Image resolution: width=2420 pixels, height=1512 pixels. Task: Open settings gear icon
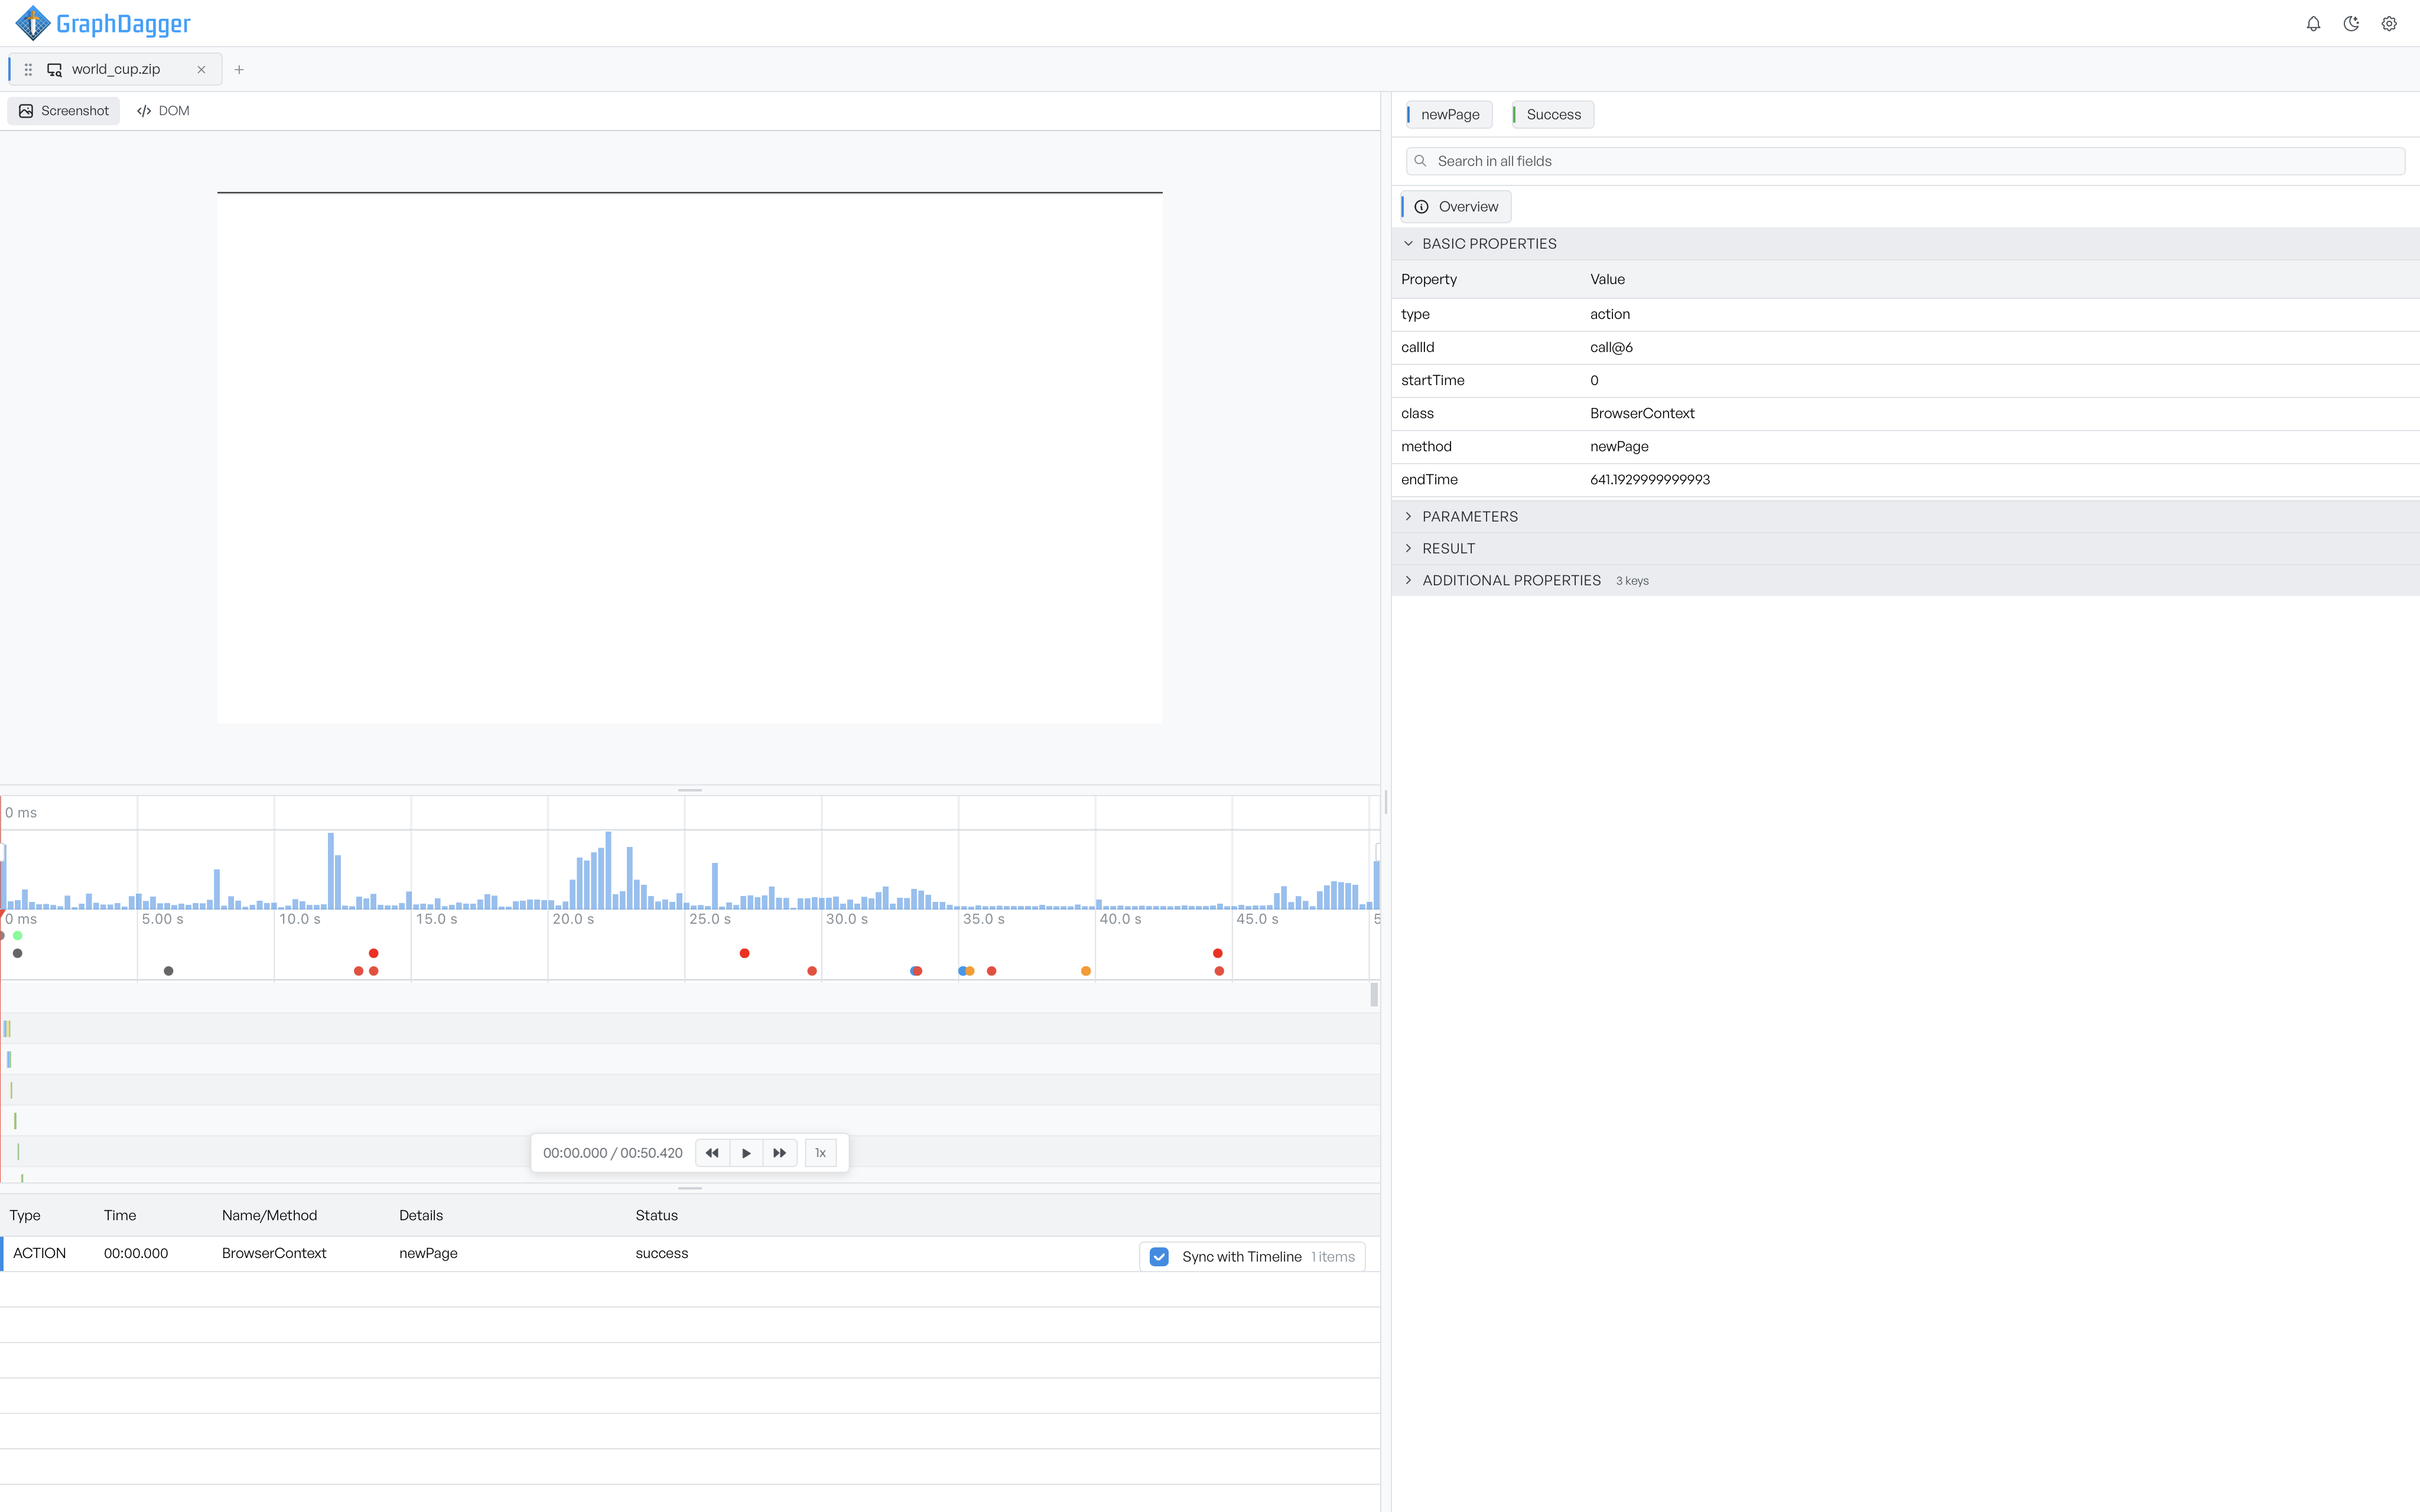2389,24
